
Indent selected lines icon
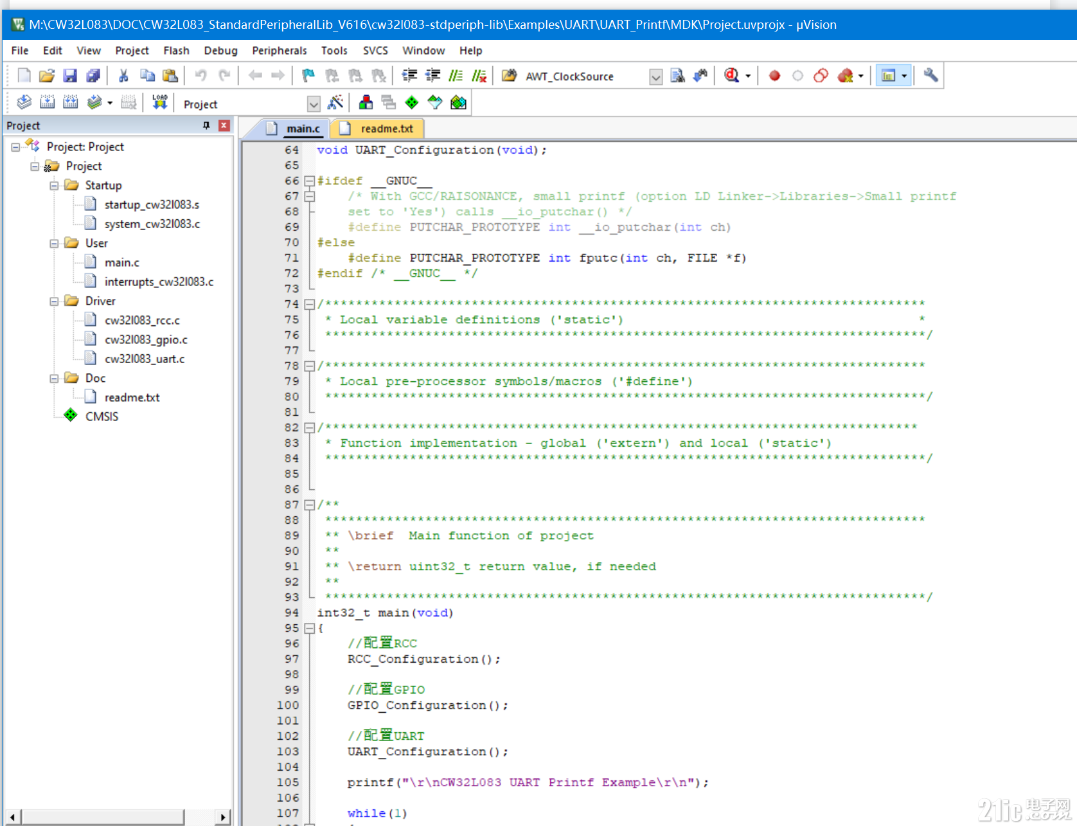pos(409,76)
